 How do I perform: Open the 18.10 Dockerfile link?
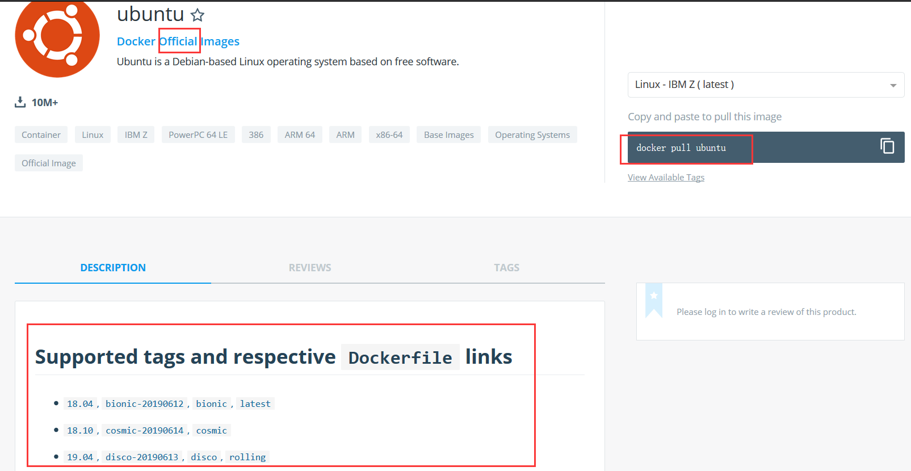(x=80, y=430)
